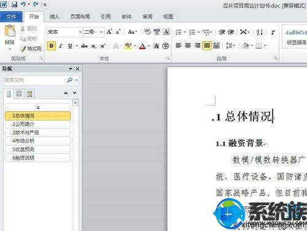The width and height of the screenshot is (307, 231).
Task: Expand the search options arrow in navigation pane
Action: coord(77,80)
